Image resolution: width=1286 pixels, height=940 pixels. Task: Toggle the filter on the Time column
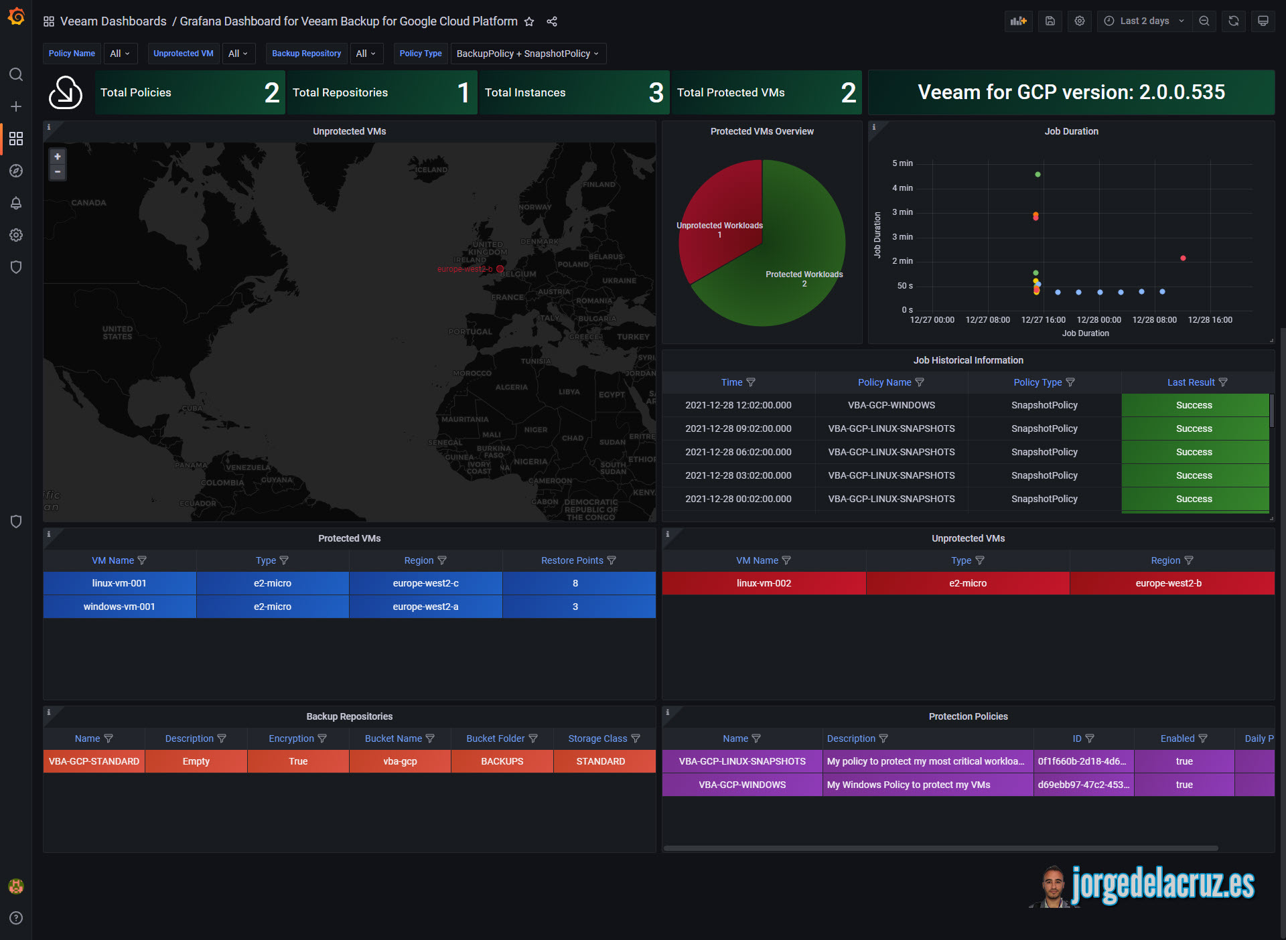[x=752, y=382]
